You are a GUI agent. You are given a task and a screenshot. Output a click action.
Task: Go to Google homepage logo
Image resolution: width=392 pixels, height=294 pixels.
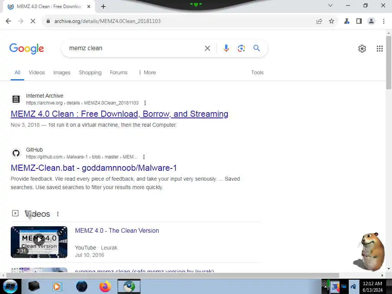point(26,49)
